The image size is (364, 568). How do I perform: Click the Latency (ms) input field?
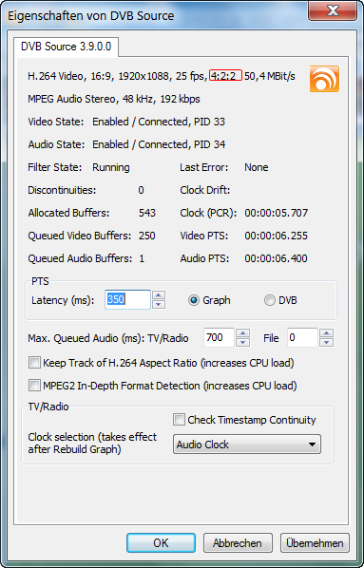127,299
